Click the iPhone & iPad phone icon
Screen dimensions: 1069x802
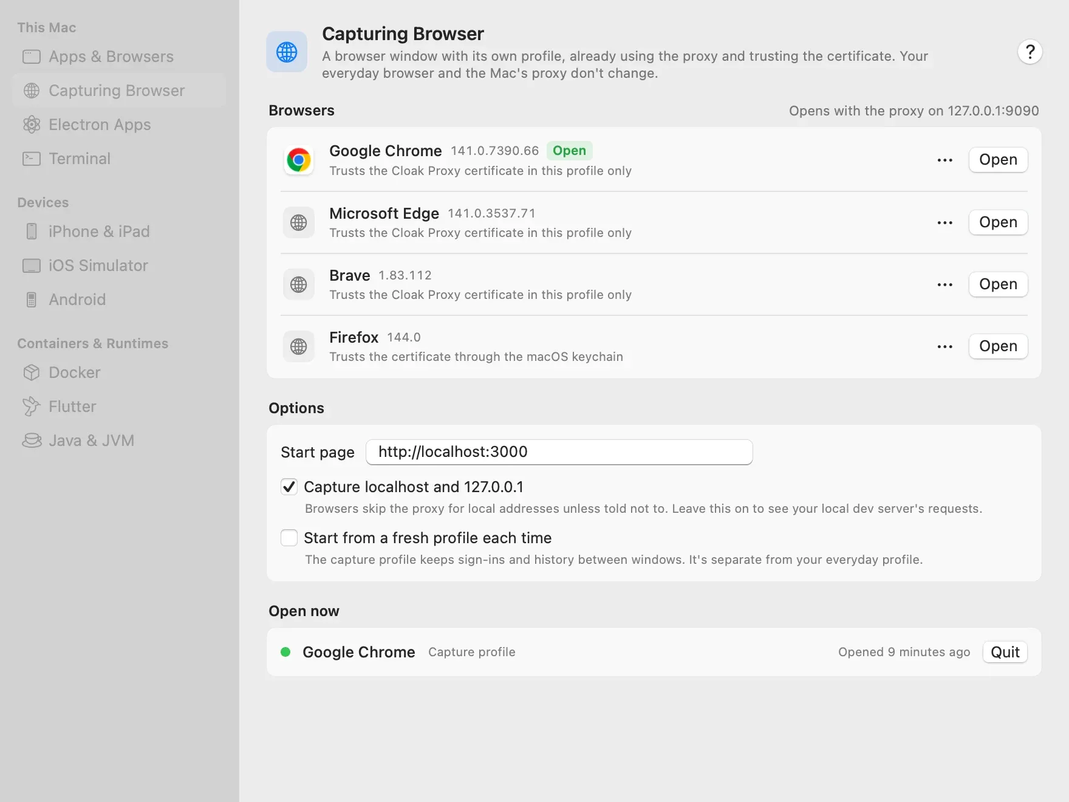[x=32, y=231]
